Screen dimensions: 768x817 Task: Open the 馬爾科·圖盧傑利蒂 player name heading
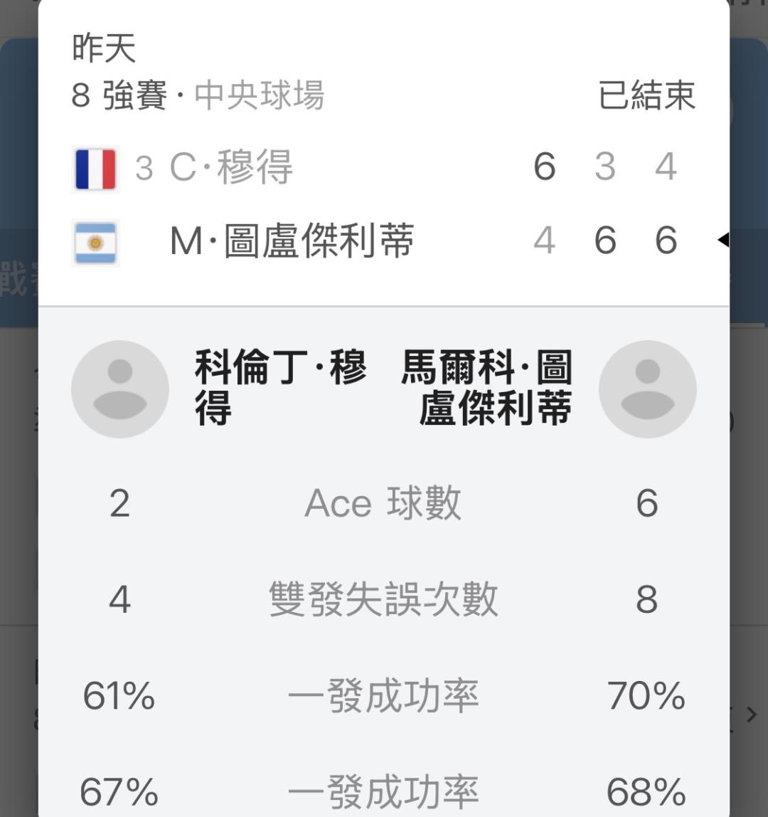coord(488,389)
